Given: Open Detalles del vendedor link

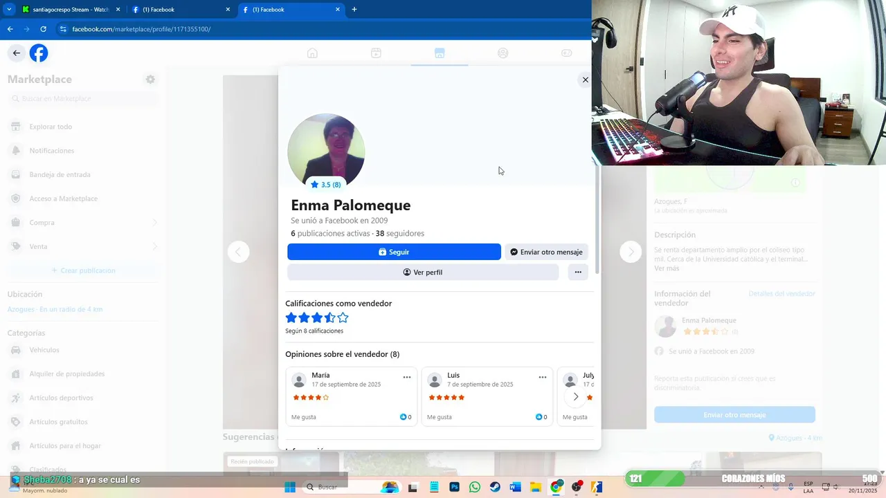Looking at the screenshot, I should click(x=781, y=294).
